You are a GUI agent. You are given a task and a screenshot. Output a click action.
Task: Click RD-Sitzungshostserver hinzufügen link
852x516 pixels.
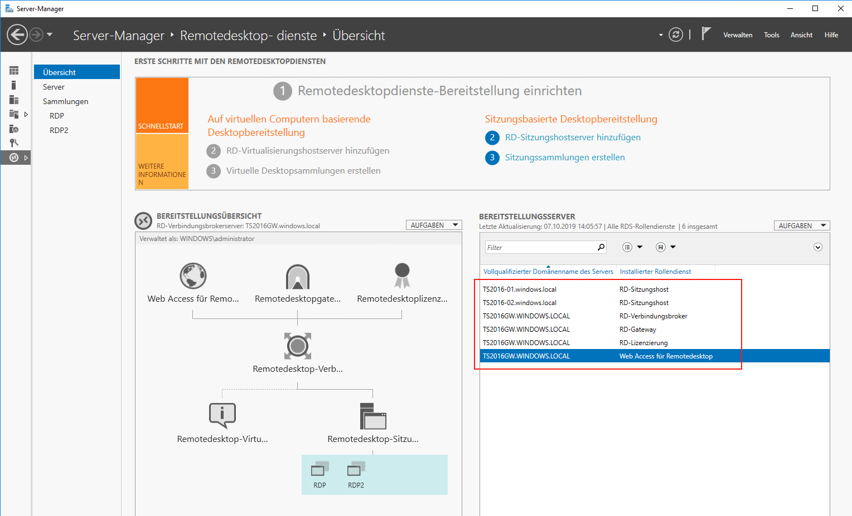(572, 137)
